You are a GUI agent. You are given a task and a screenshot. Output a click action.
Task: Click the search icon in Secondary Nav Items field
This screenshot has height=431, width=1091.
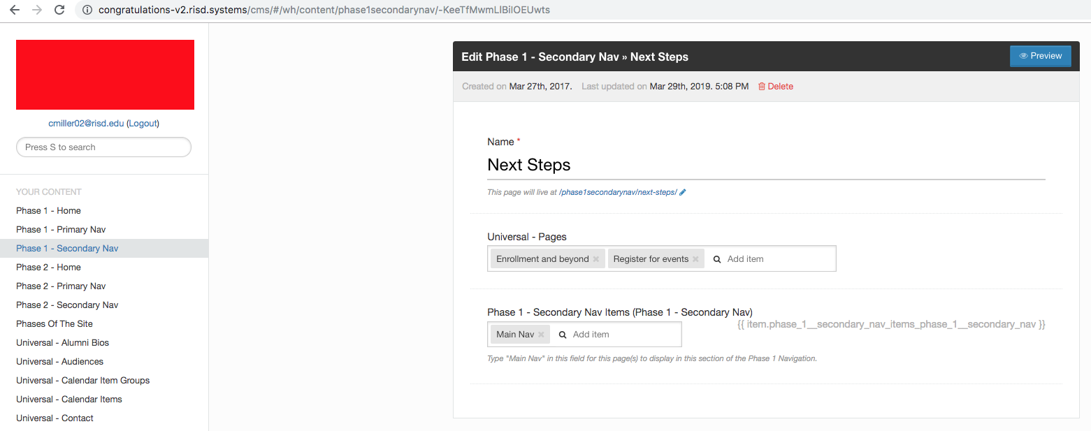point(563,334)
